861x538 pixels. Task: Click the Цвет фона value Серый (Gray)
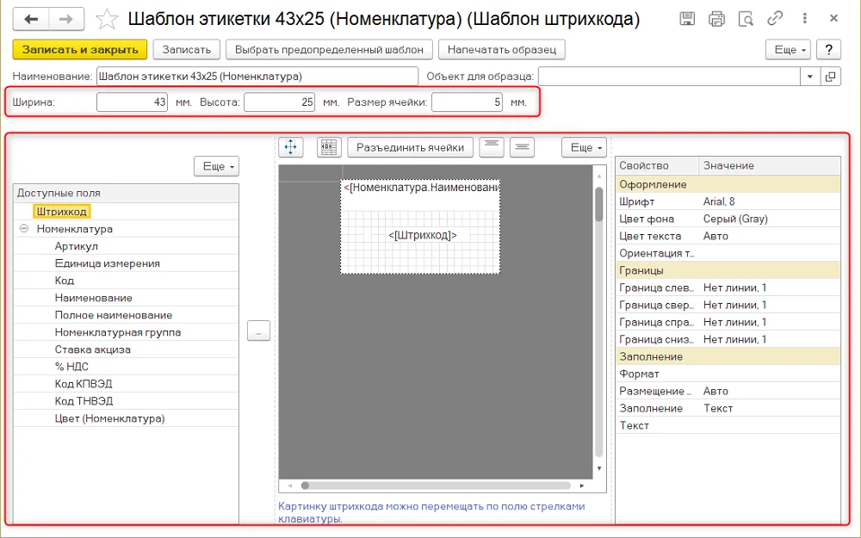point(735,219)
